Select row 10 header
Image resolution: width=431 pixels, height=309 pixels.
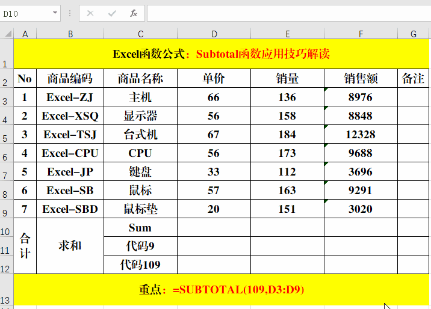[7, 227]
